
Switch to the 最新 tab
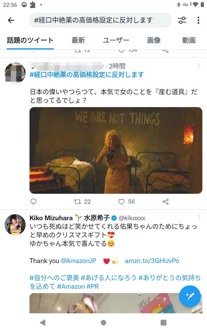(x=78, y=40)
